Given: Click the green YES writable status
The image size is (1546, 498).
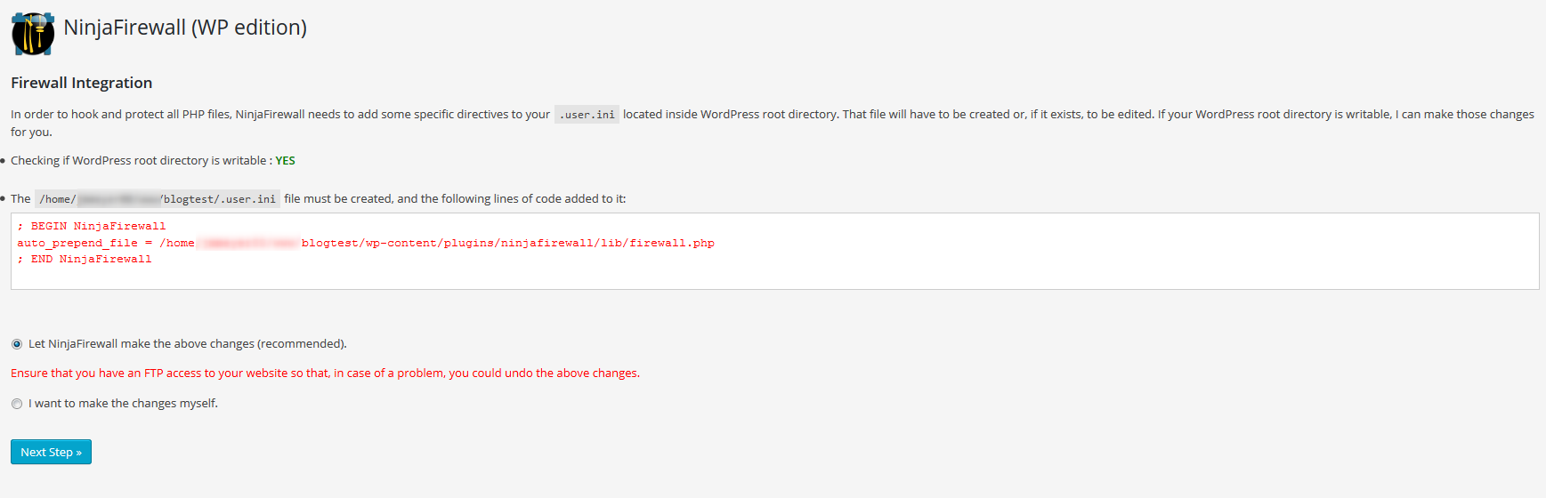Looking at the screenshot, I should (x=285, y=161).
